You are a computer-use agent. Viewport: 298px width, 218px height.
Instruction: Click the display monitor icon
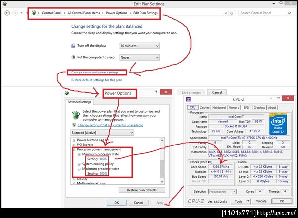tap(73, 46)
